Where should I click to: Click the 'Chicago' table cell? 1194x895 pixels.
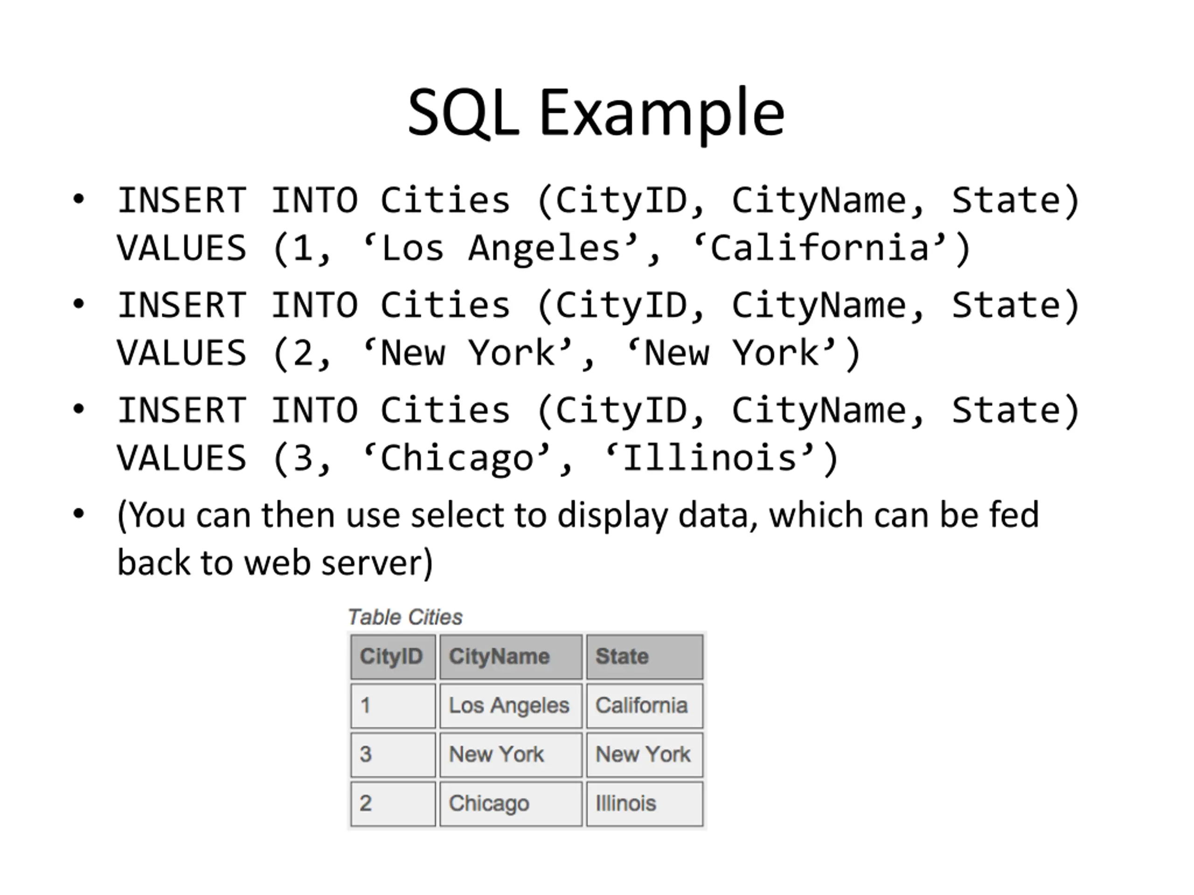point(511,804)
